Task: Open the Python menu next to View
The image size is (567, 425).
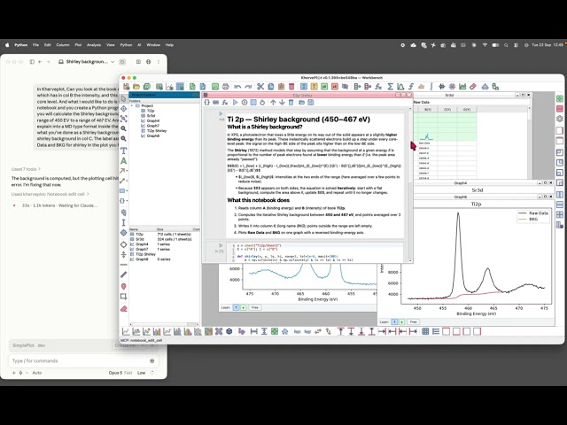Action: [x=126, y=45]
